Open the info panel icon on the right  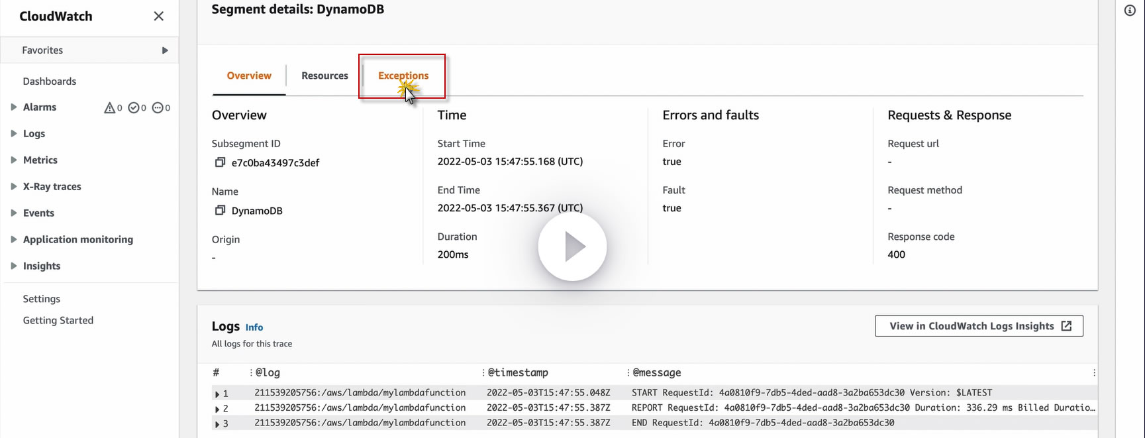[x=1130, y=11]
